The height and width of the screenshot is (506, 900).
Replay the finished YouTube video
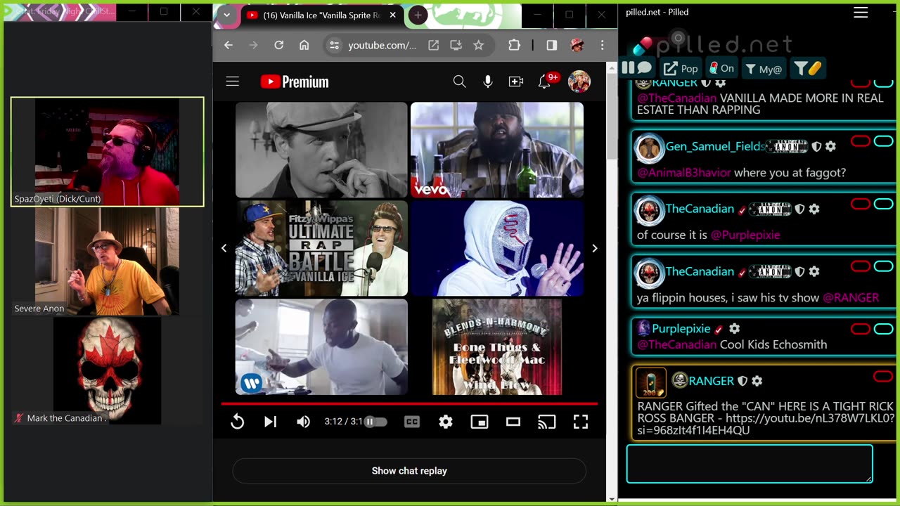point(238,422)
